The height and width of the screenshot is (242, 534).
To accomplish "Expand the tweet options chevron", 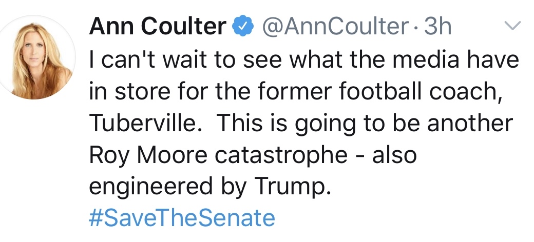I will [x=513, y=26].
